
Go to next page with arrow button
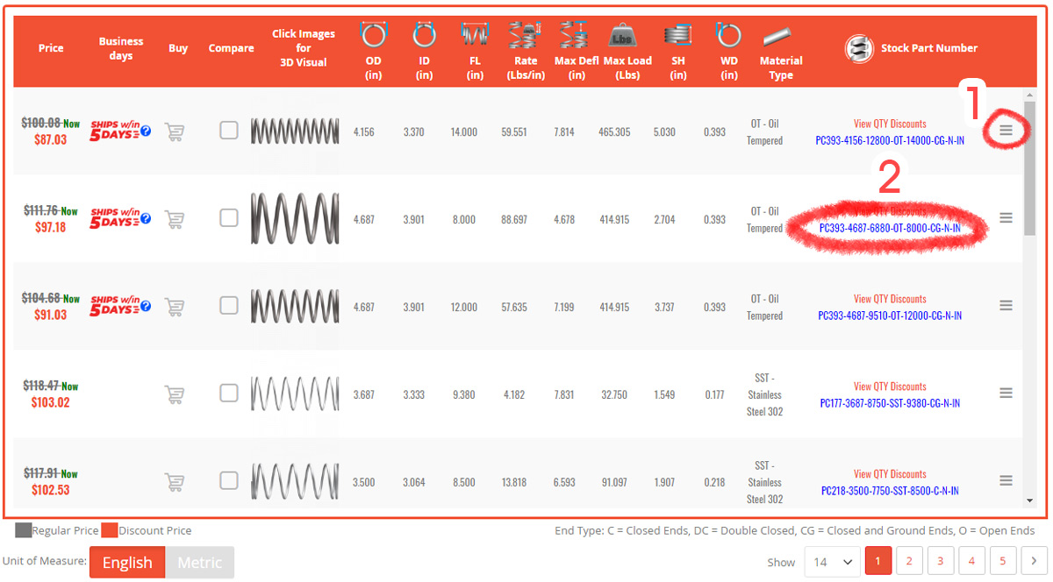tap(1035, 561)
